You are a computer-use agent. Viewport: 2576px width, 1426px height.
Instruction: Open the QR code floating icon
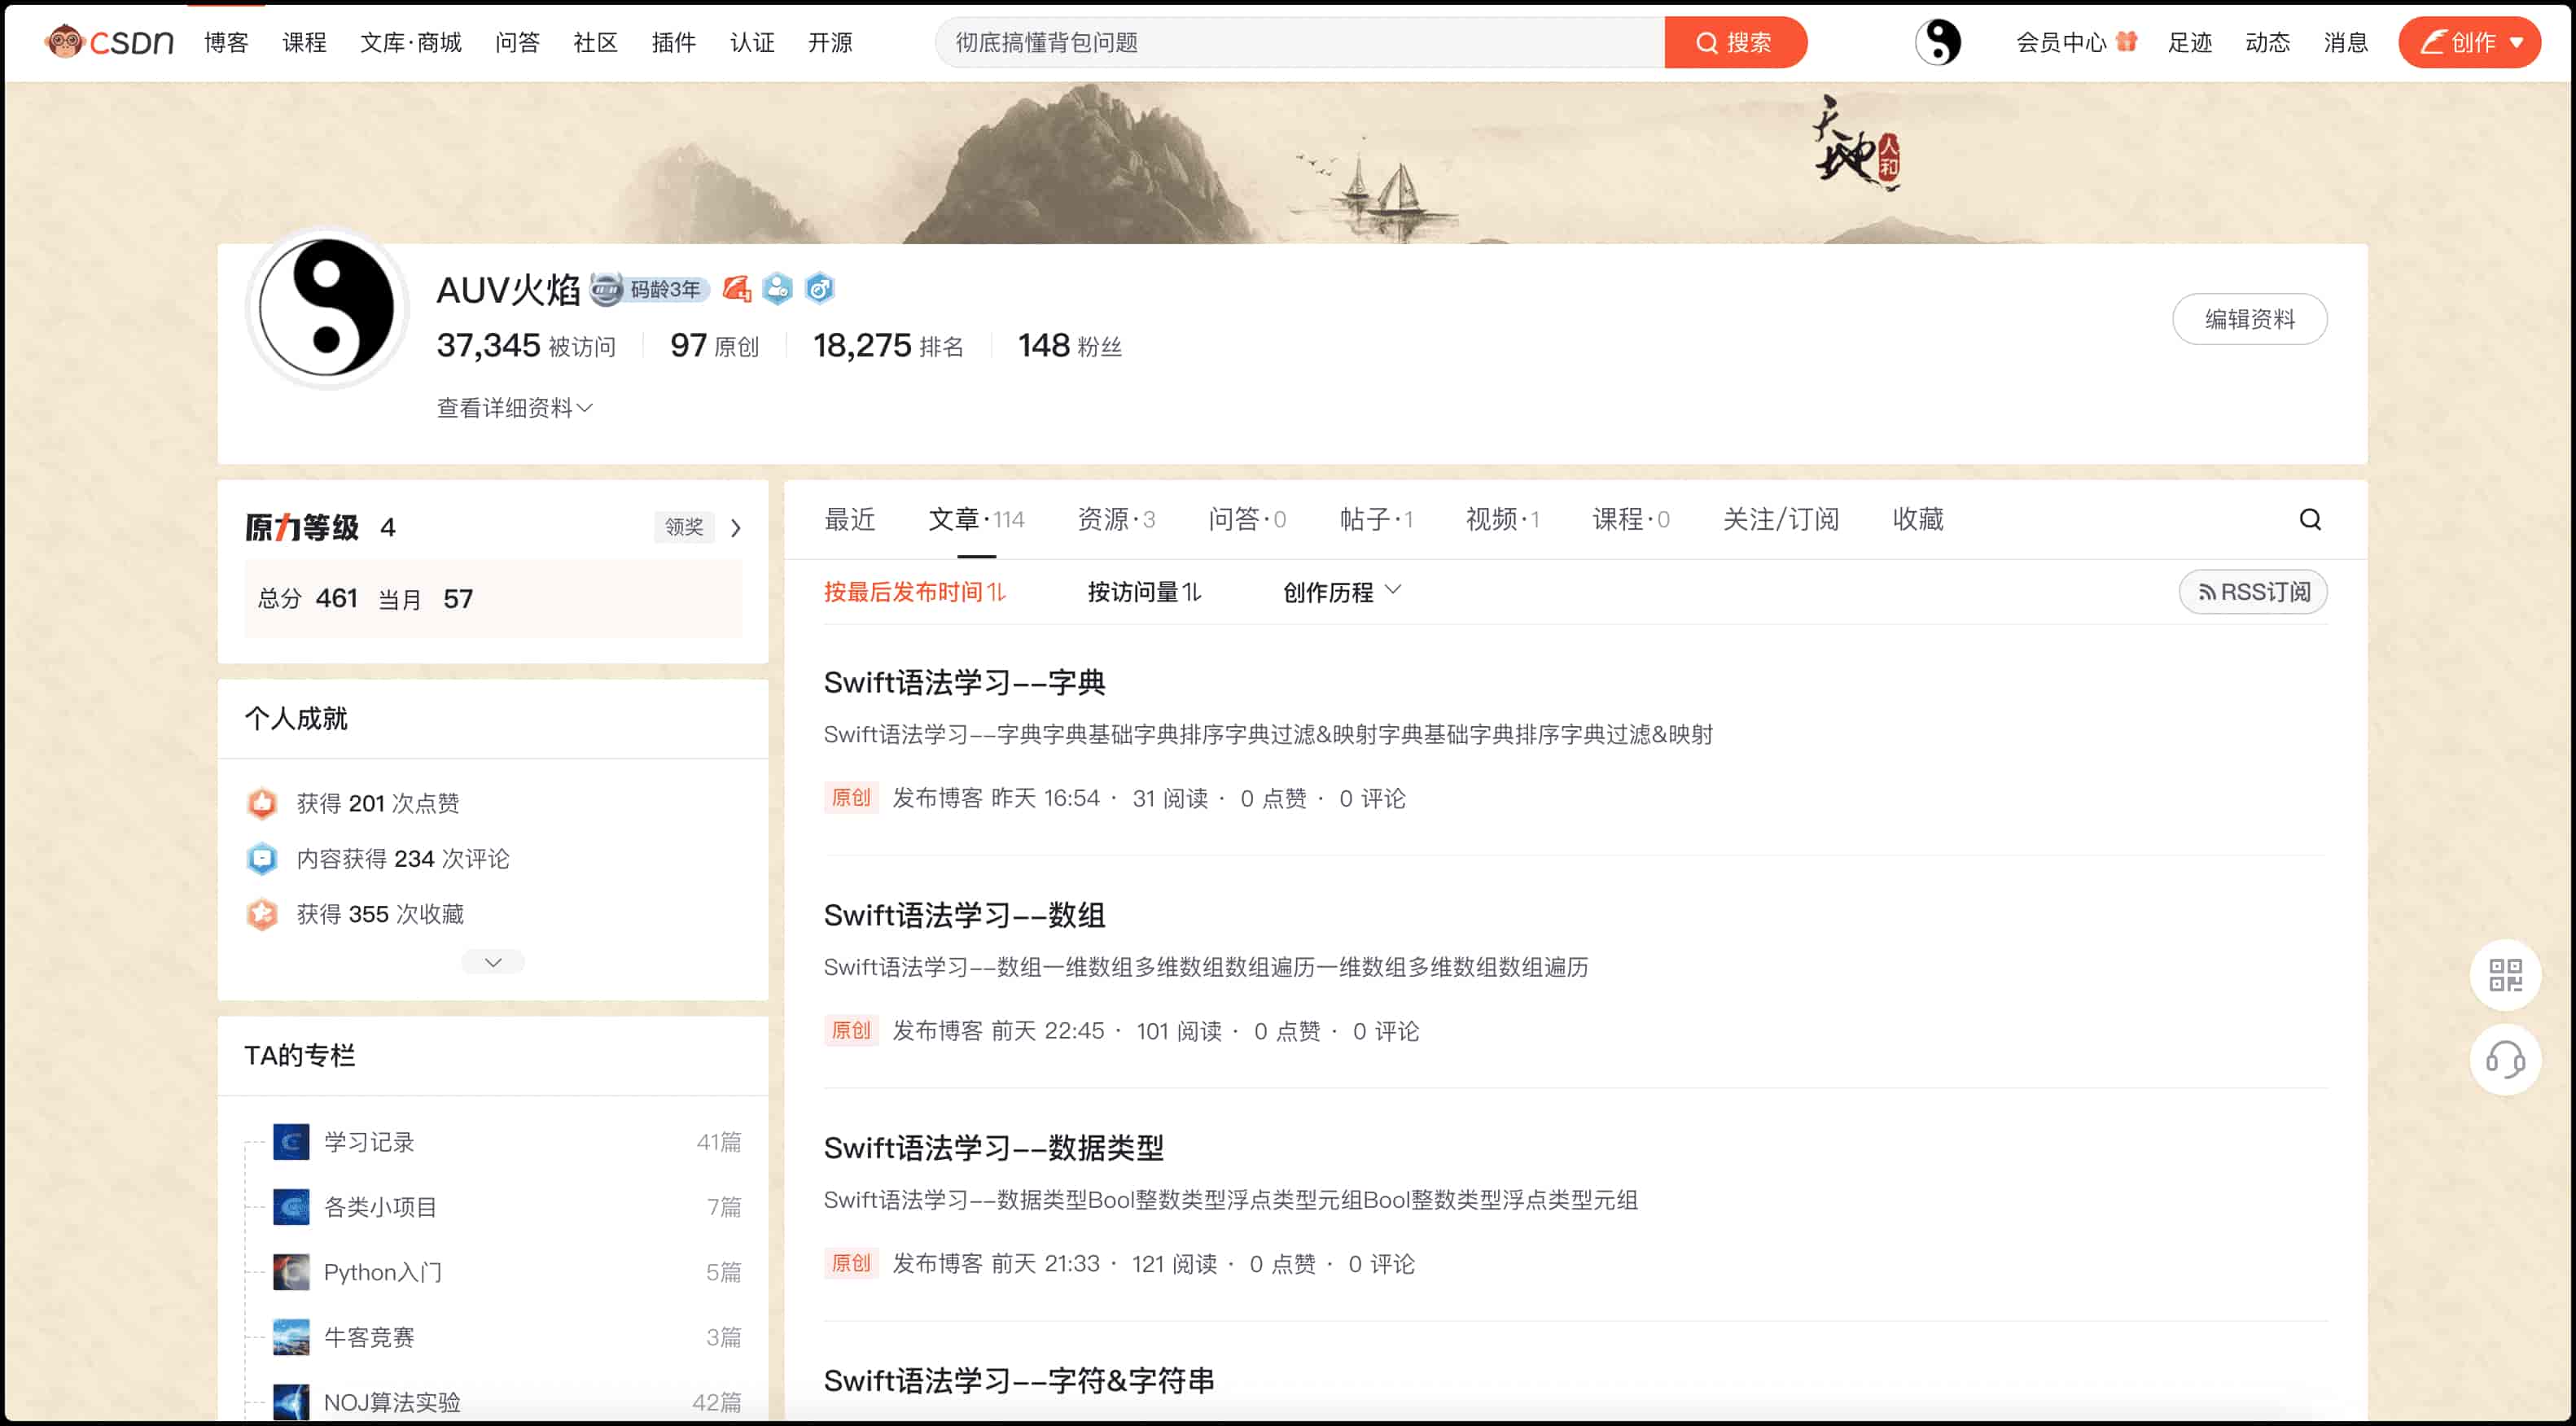(2505, 974)
